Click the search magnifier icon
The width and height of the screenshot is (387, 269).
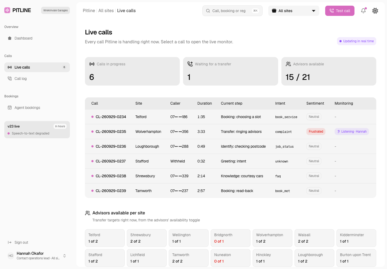[x=208, y=11]
